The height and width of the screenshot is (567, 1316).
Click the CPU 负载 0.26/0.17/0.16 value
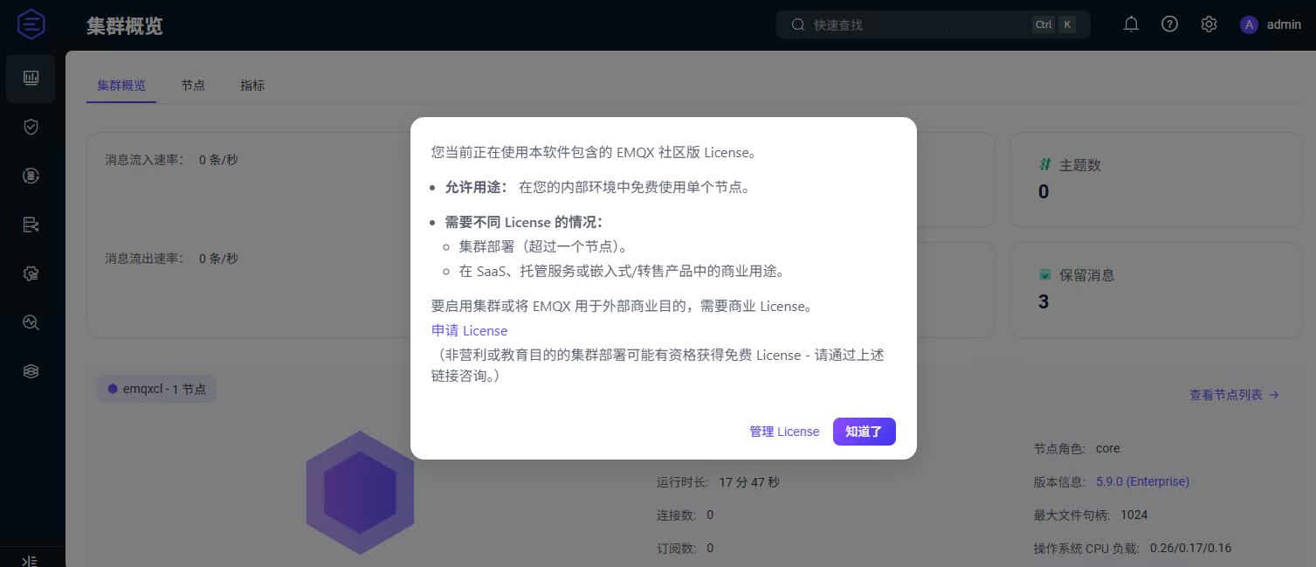(1191, 548)
